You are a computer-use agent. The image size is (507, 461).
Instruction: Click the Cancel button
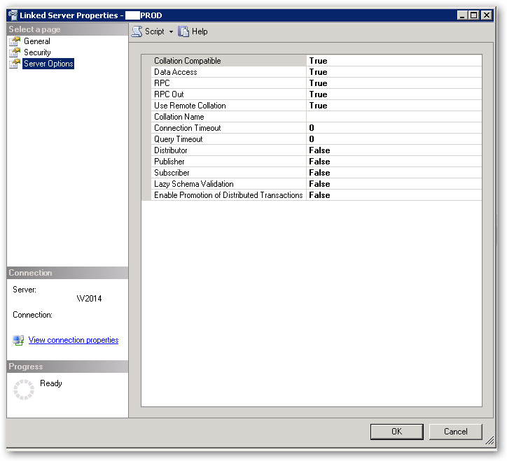pyautogui.click(x=456, y=432)
